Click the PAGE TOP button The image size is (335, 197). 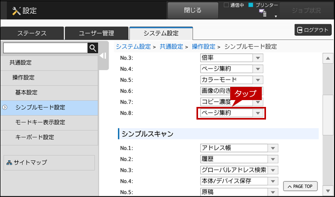300,186
